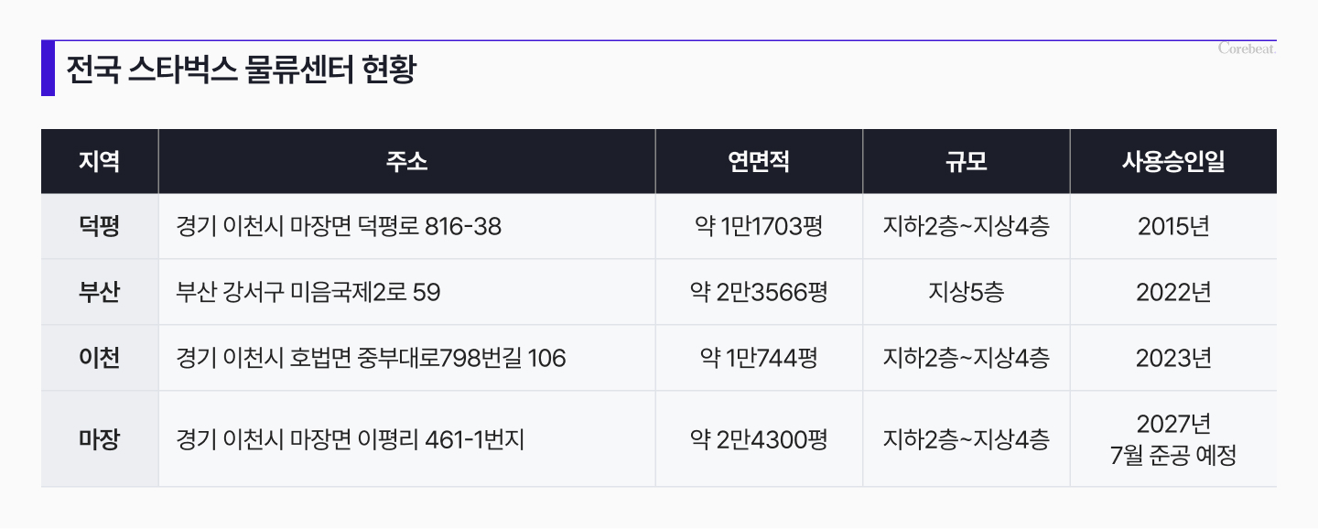Select the 사용승인일 column header
The image size is (1318, 529).
[x=1173, y=162]
